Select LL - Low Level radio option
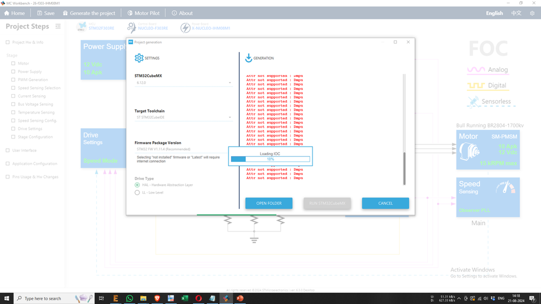Viewport: 541px width, 304px height. [x=138, y=193]
